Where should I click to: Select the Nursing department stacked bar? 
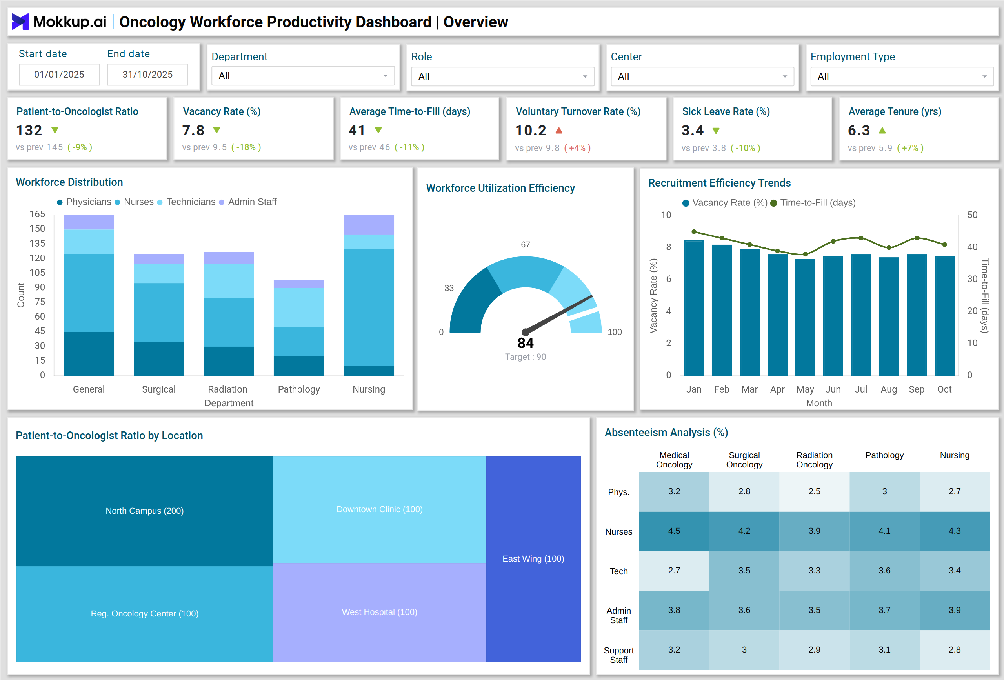click(x=369, y=295)
